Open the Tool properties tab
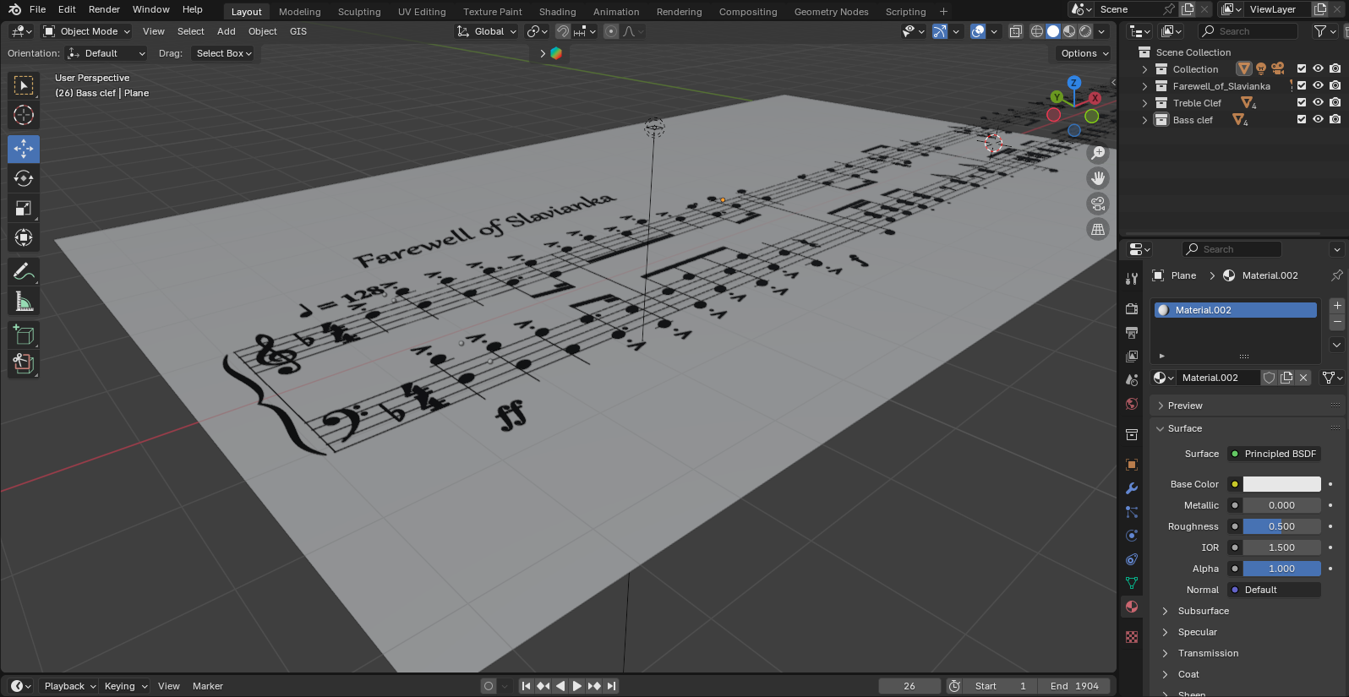 (x=1132, y=279)
